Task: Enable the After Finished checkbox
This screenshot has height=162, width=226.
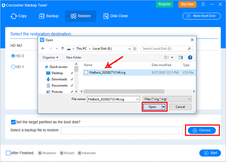Action: pyautogui.click(x=8, y=153)
